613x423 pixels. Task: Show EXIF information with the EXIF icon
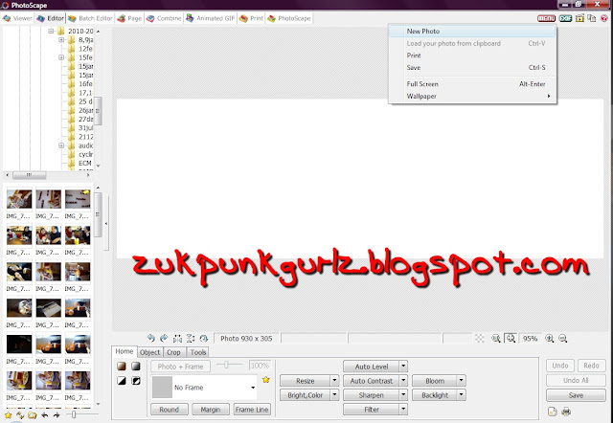coord(565,18)
